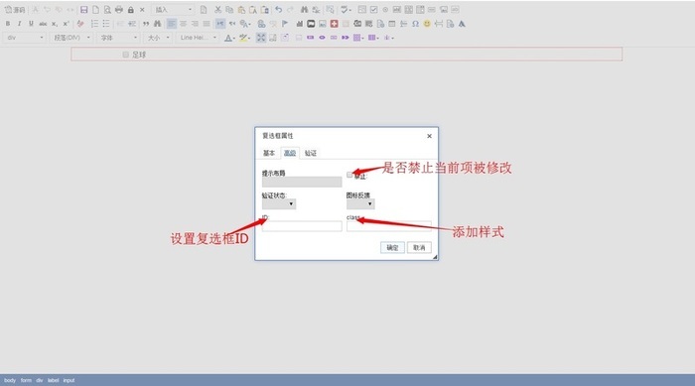Open the 验证状态 dropdown in the dialog
The width and height of the screenshot is (695, 386).
(x=279, y=203)
